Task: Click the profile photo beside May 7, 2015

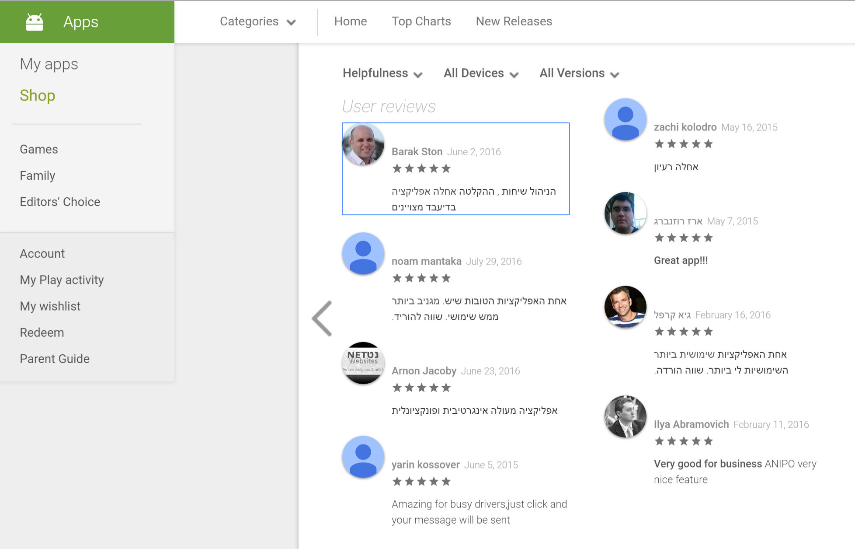Action: tap(626, 213)
